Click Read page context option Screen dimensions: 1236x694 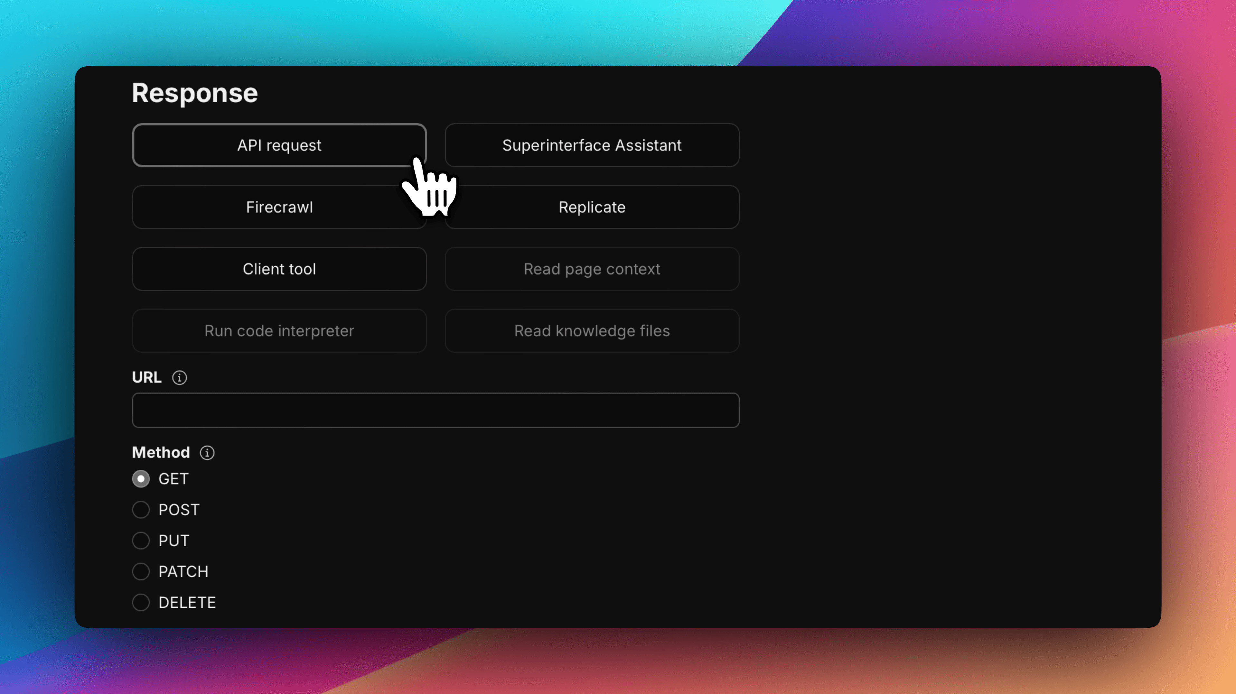[592, 269]
